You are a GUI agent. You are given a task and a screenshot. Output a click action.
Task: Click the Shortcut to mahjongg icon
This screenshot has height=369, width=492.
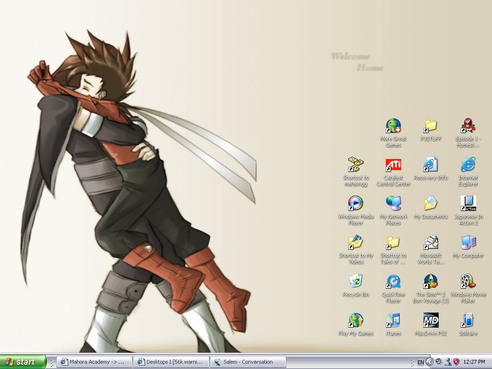[356, 165]
